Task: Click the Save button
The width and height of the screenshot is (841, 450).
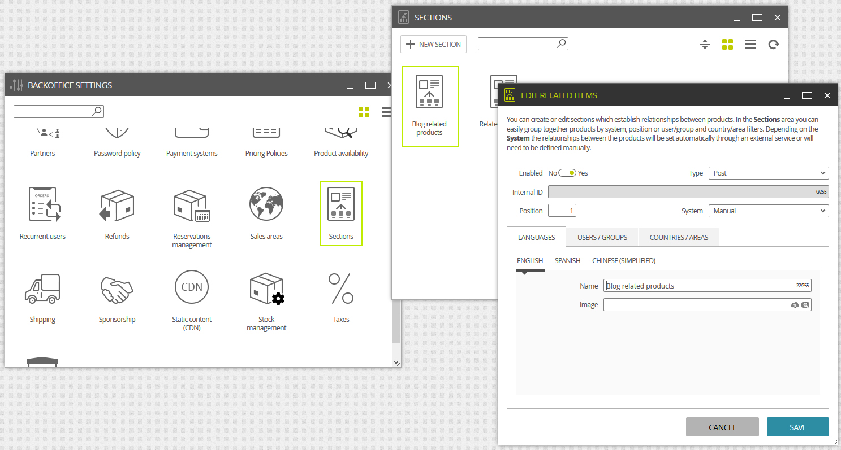Action: click(x=798, y=427)
